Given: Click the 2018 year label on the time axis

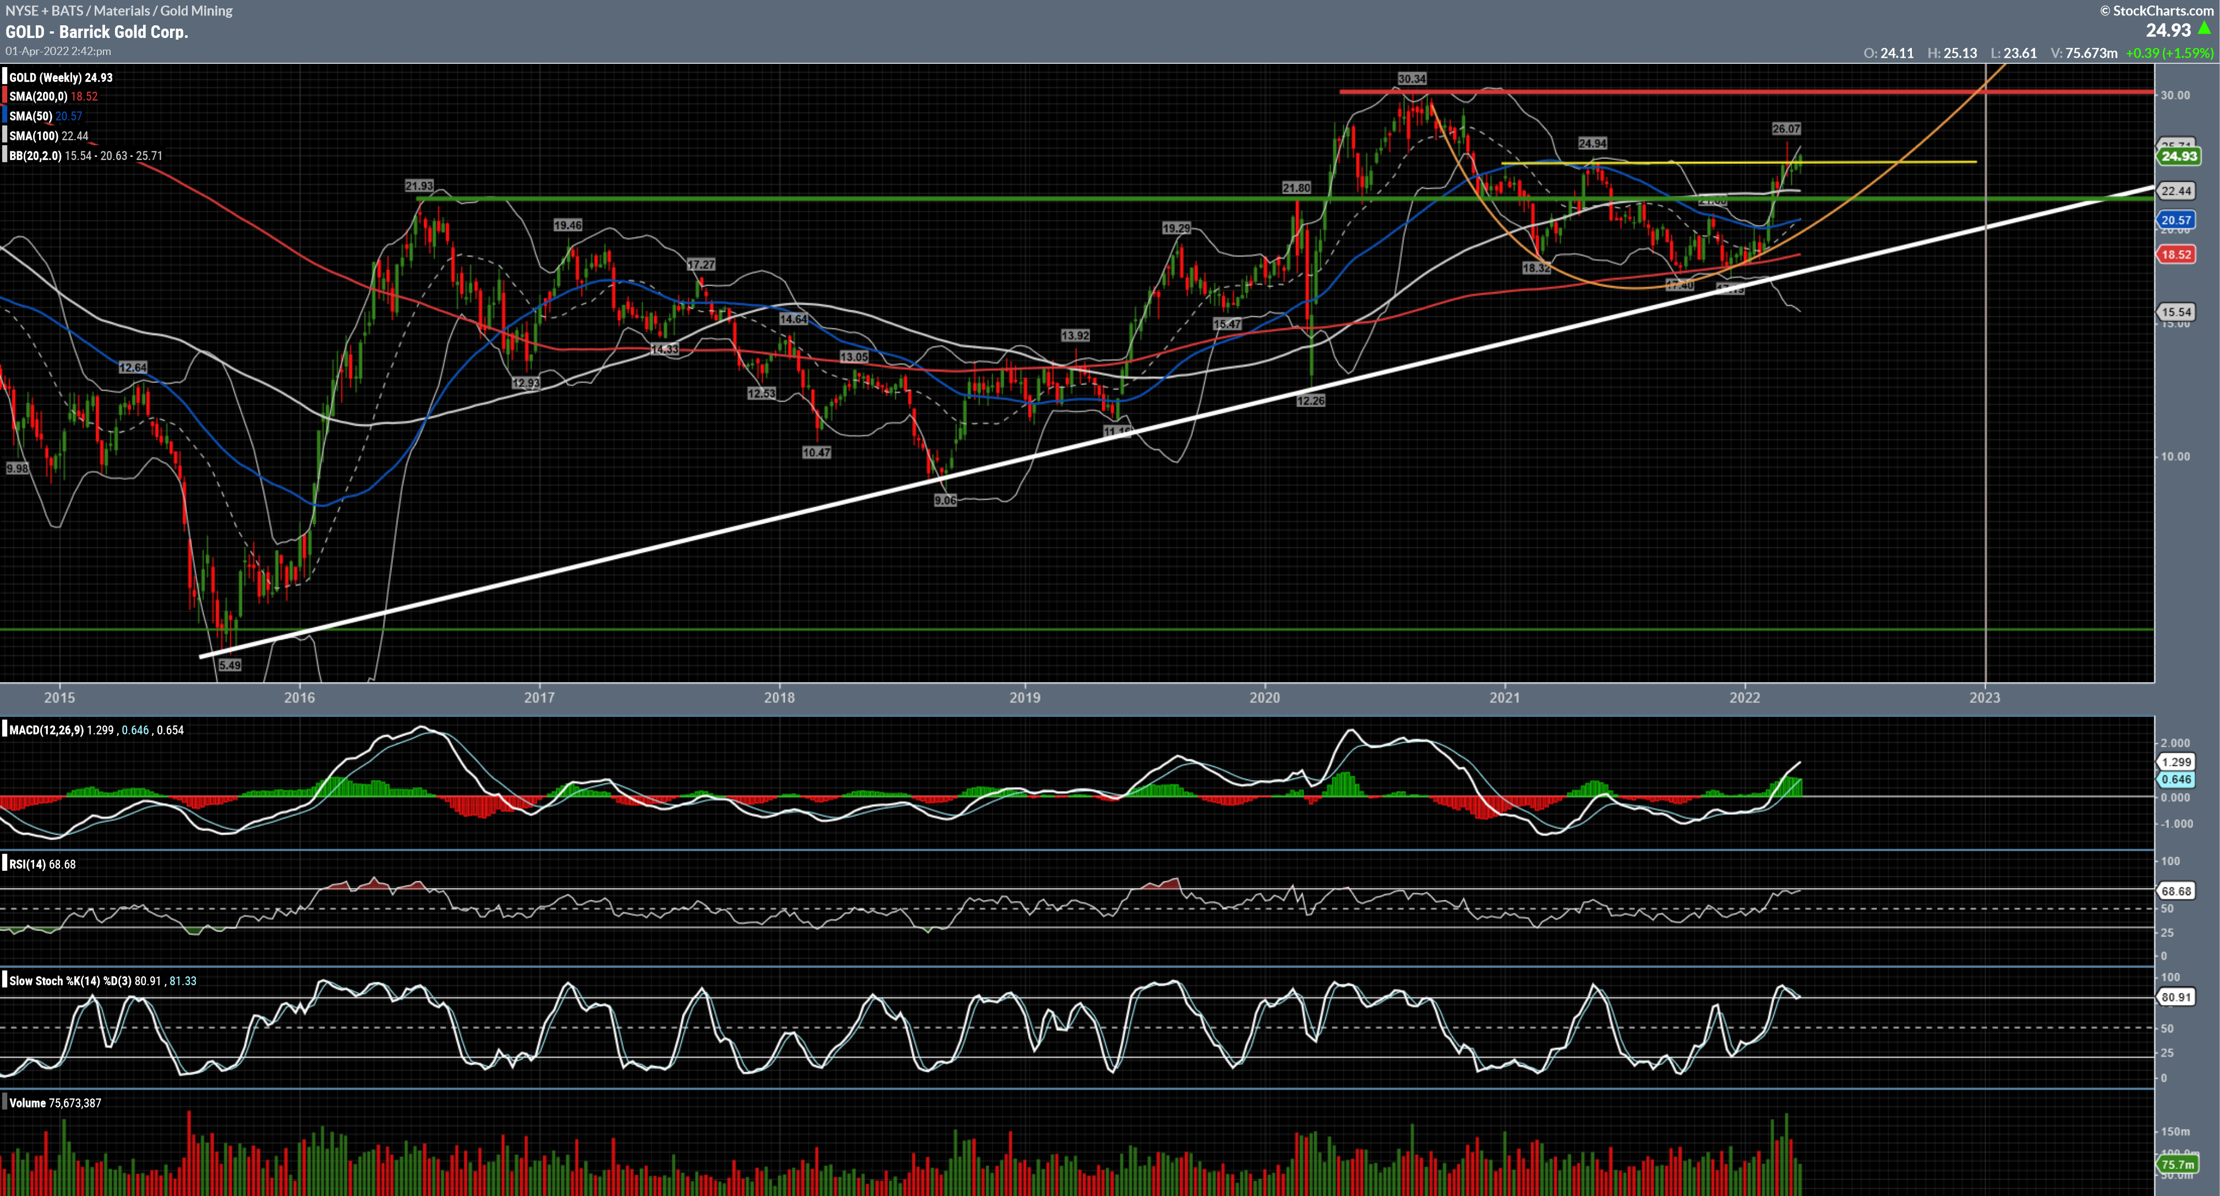Looking at the screenshot, I should coord(779,698).
